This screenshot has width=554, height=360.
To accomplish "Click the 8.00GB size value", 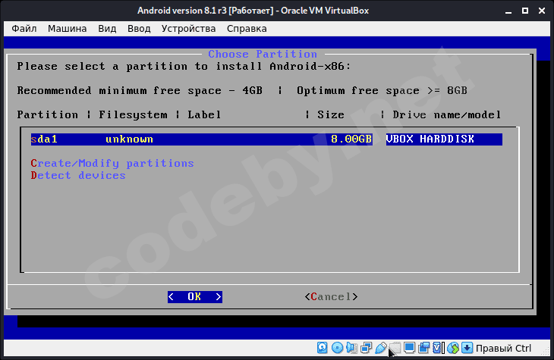I will [351, 139].
